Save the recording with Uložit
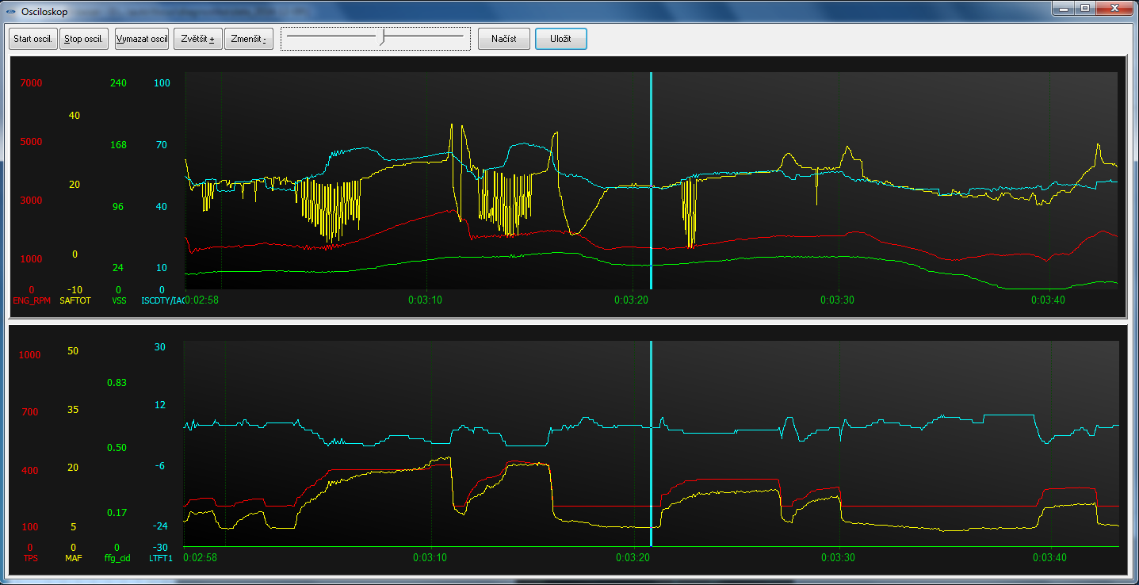Screen dimensions: 1139x585 [560, 39]
